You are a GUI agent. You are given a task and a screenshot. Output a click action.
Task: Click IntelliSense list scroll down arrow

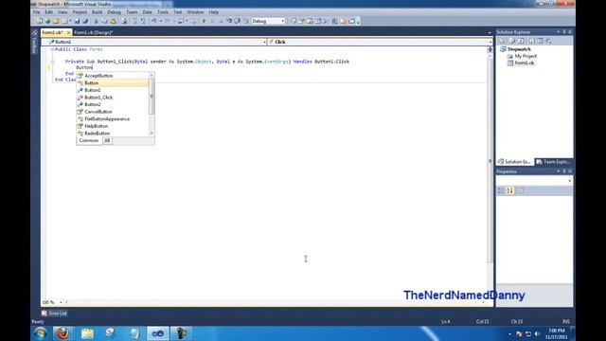151,134
